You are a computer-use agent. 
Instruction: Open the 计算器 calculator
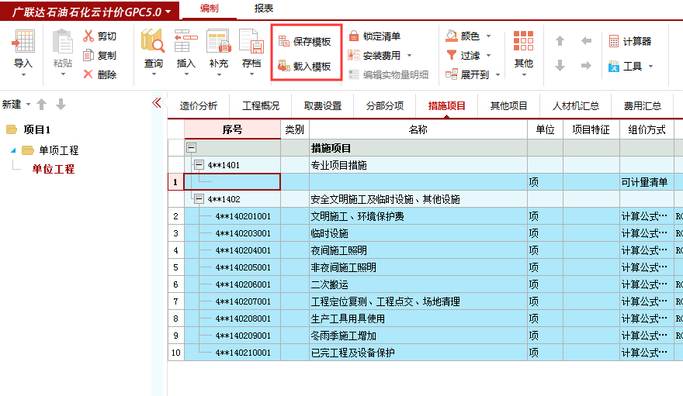630,41
